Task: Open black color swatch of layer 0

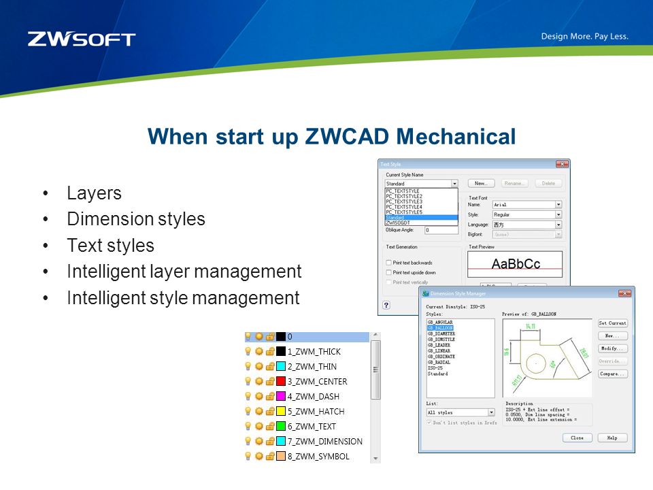Action: [x=281, y=336]
